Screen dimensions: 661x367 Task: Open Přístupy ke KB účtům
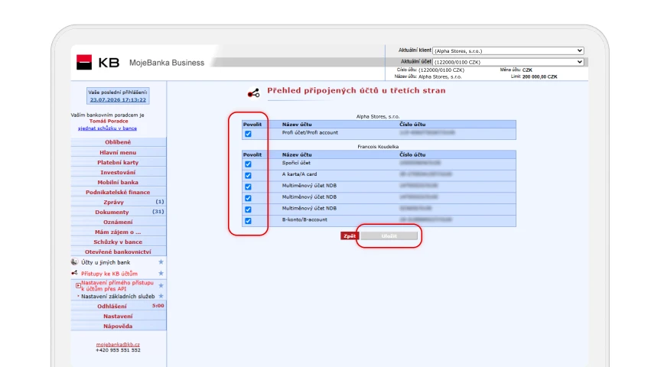click(109, 274)
